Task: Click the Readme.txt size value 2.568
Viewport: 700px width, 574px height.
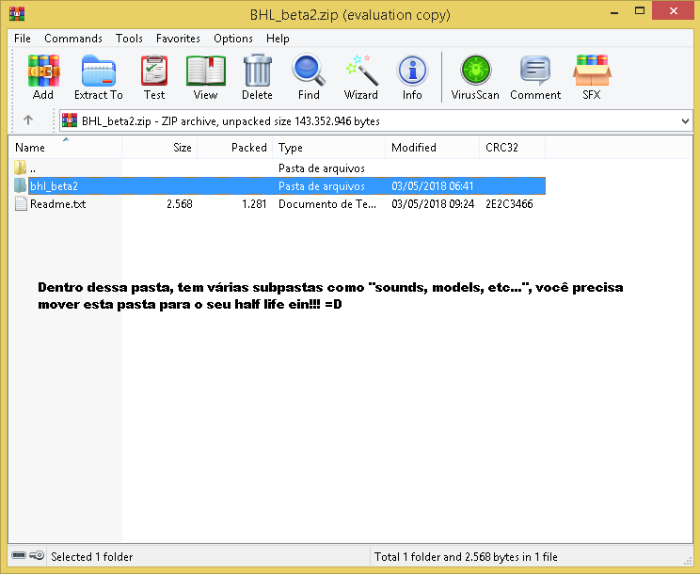Action: 180,204
